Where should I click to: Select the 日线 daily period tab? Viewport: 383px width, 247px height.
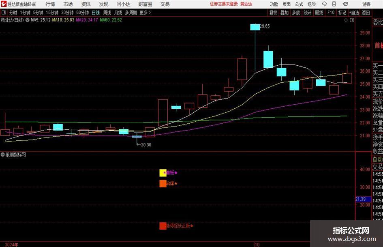[x=96, y=13]
